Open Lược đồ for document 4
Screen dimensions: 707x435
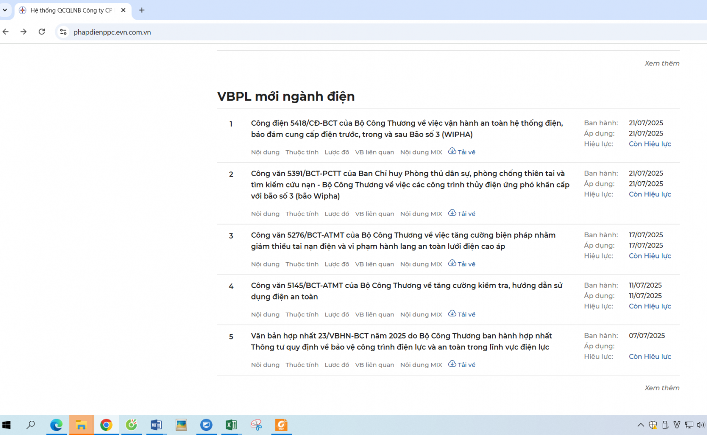pos(337,314)
